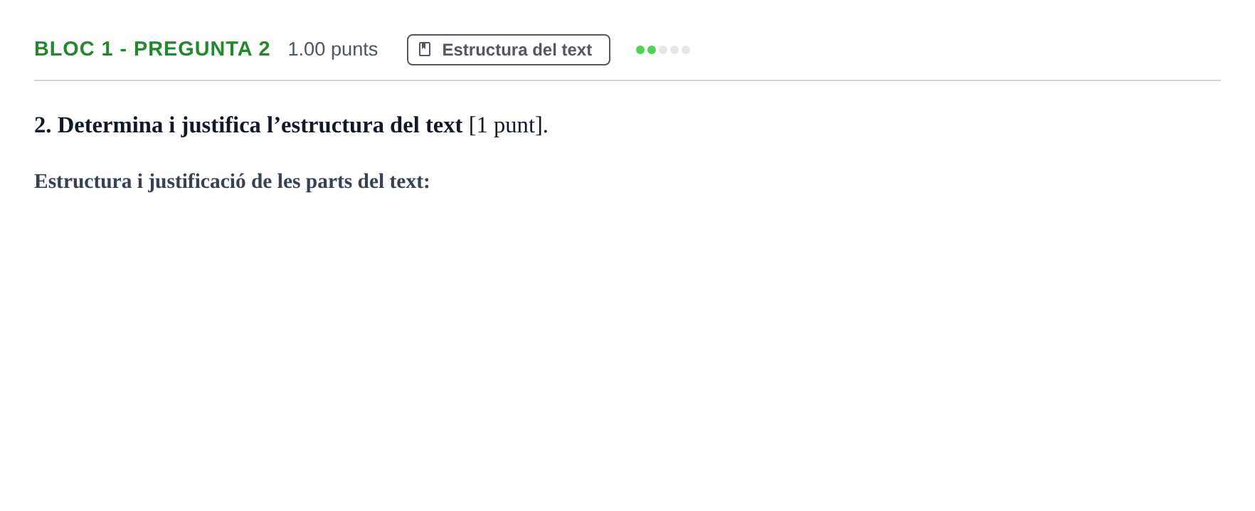Select the third progress dot, first grey one
Screen dimensions: 1255x511
[x=663, y=50]
